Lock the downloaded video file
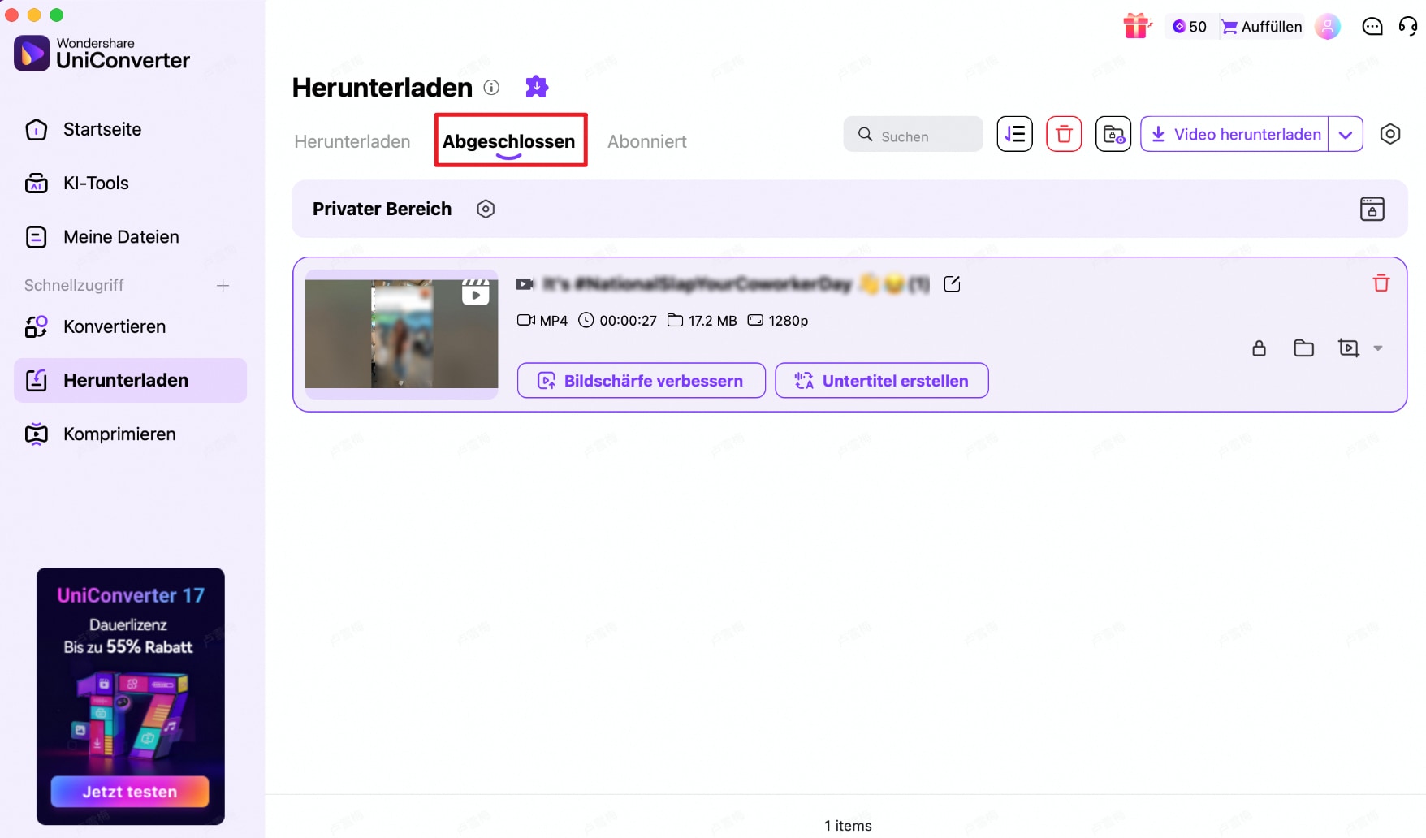 point(1260,348)
